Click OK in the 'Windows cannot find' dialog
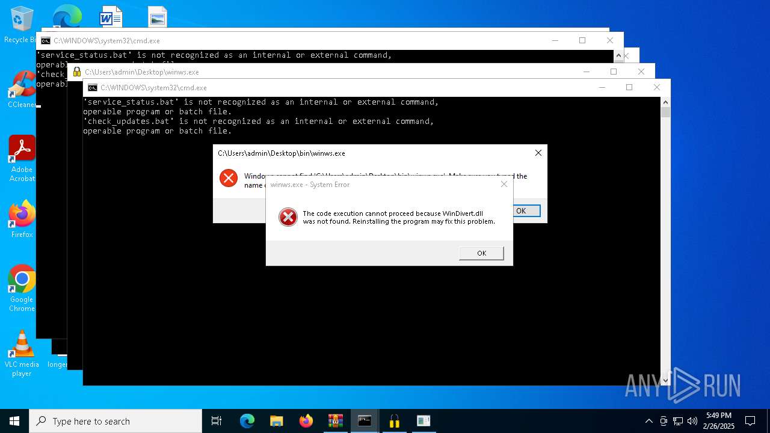Viewport: 770px width, 433px height. (x=521, y=210)
